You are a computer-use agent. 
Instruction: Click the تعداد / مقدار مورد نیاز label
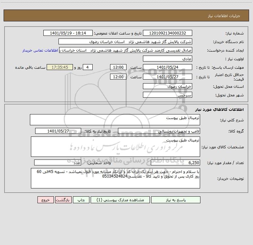(x=225, y=163)
